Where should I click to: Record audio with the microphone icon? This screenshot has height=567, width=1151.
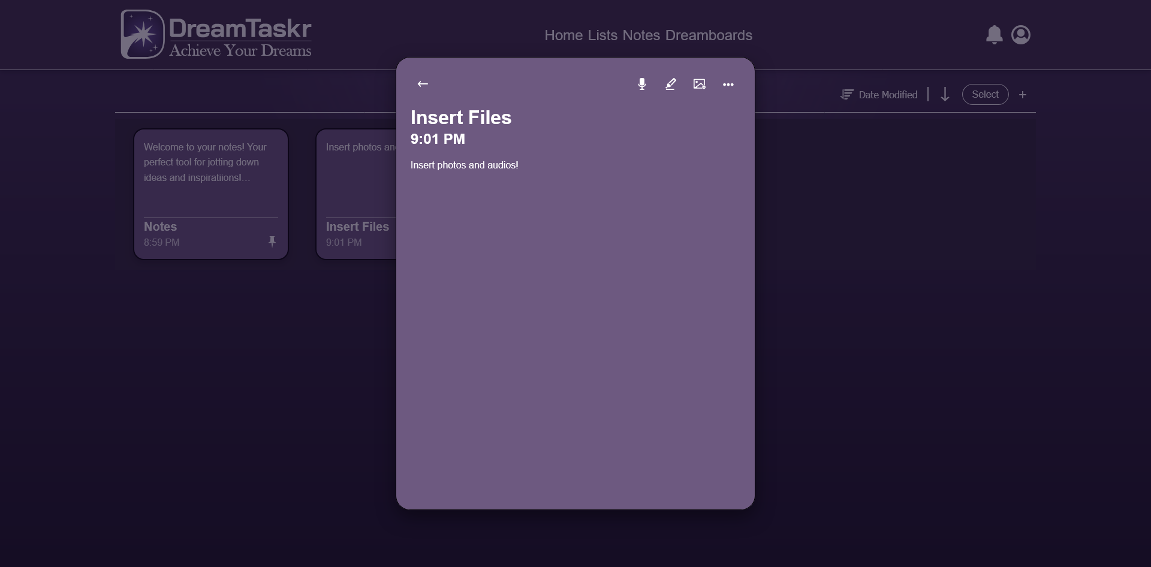tap(642, 84)
